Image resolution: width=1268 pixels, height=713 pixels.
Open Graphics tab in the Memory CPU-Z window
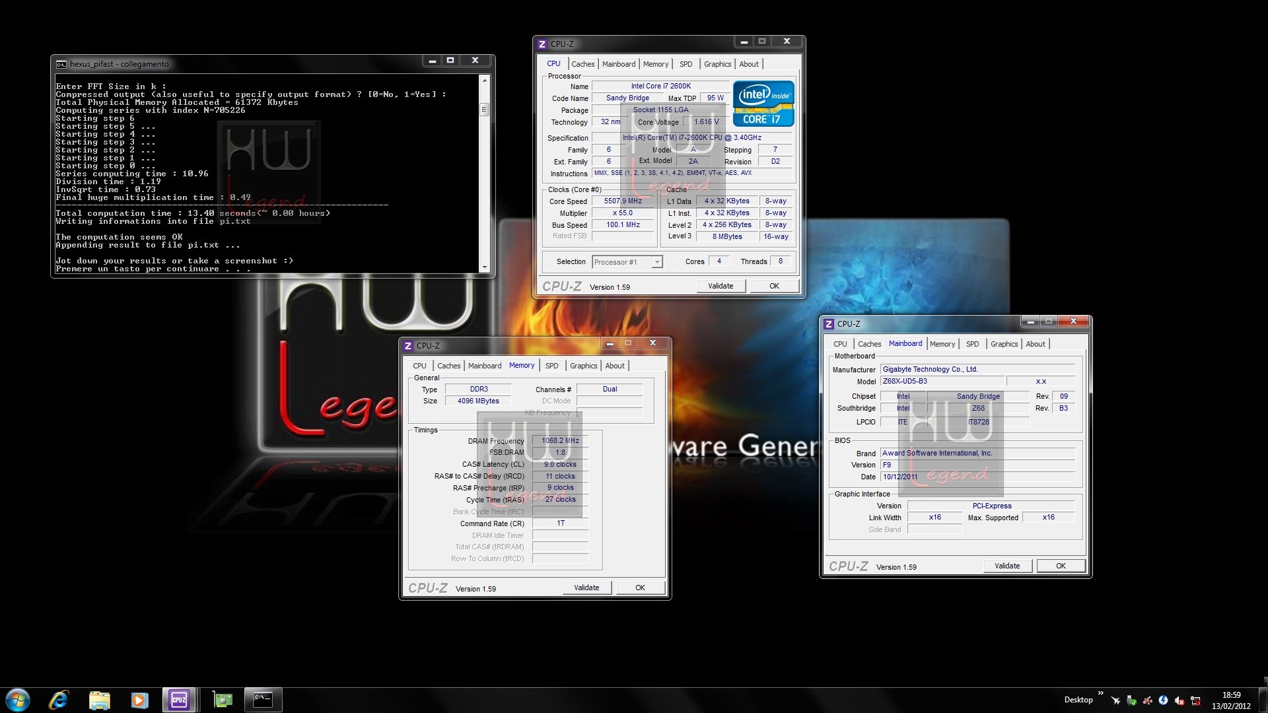[583, 366]
